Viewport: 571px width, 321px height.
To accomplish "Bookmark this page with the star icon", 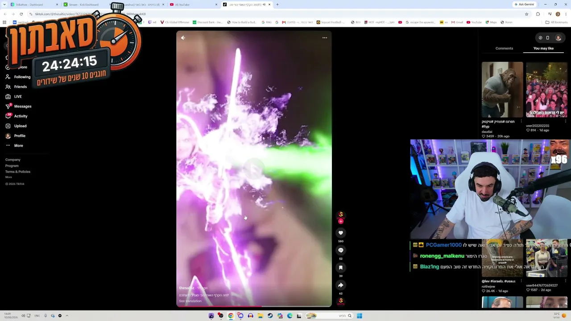I will (527, 14).
